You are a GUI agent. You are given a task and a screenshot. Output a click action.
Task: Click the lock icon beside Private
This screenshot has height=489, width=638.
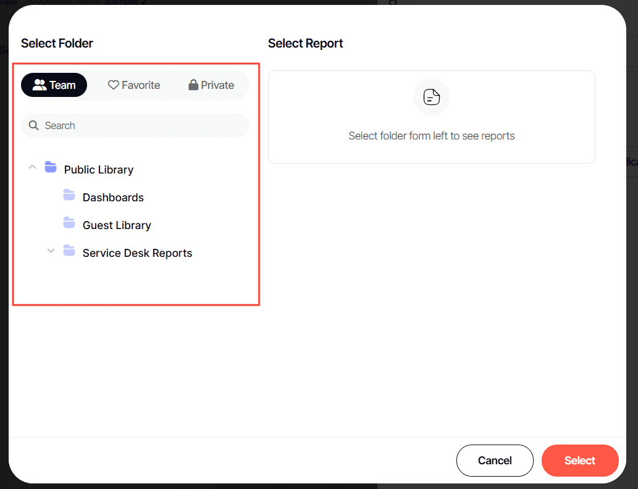[x=193, y=85]
